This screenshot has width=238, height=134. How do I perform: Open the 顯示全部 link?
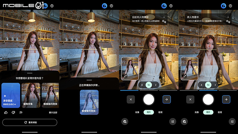coord(53,113)
